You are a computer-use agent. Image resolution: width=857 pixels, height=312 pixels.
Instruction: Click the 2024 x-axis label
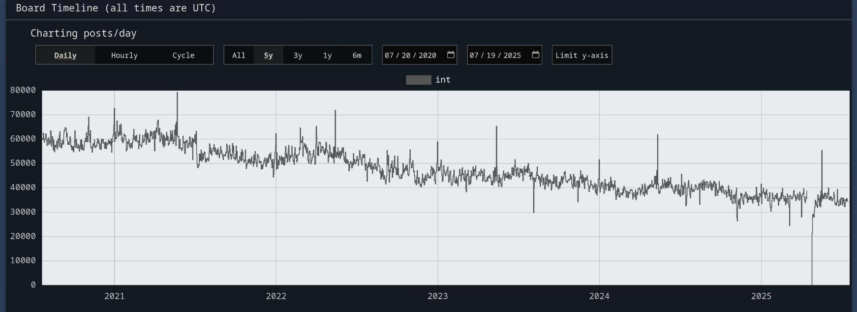[x=599, y=296]
